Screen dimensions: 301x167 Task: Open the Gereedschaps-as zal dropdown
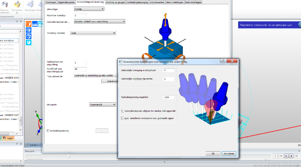[100, 21]
